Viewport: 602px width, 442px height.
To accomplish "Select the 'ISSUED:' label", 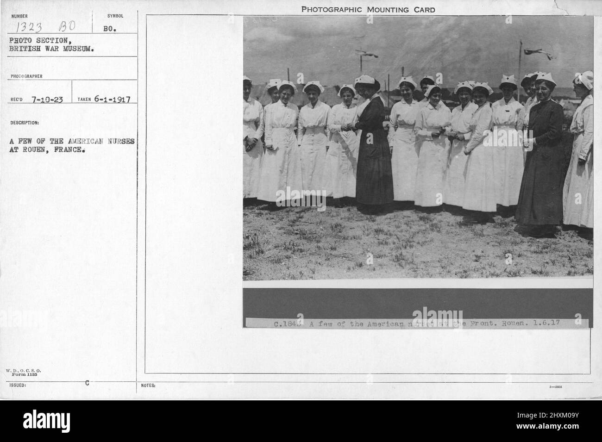I will pos(18,385).
